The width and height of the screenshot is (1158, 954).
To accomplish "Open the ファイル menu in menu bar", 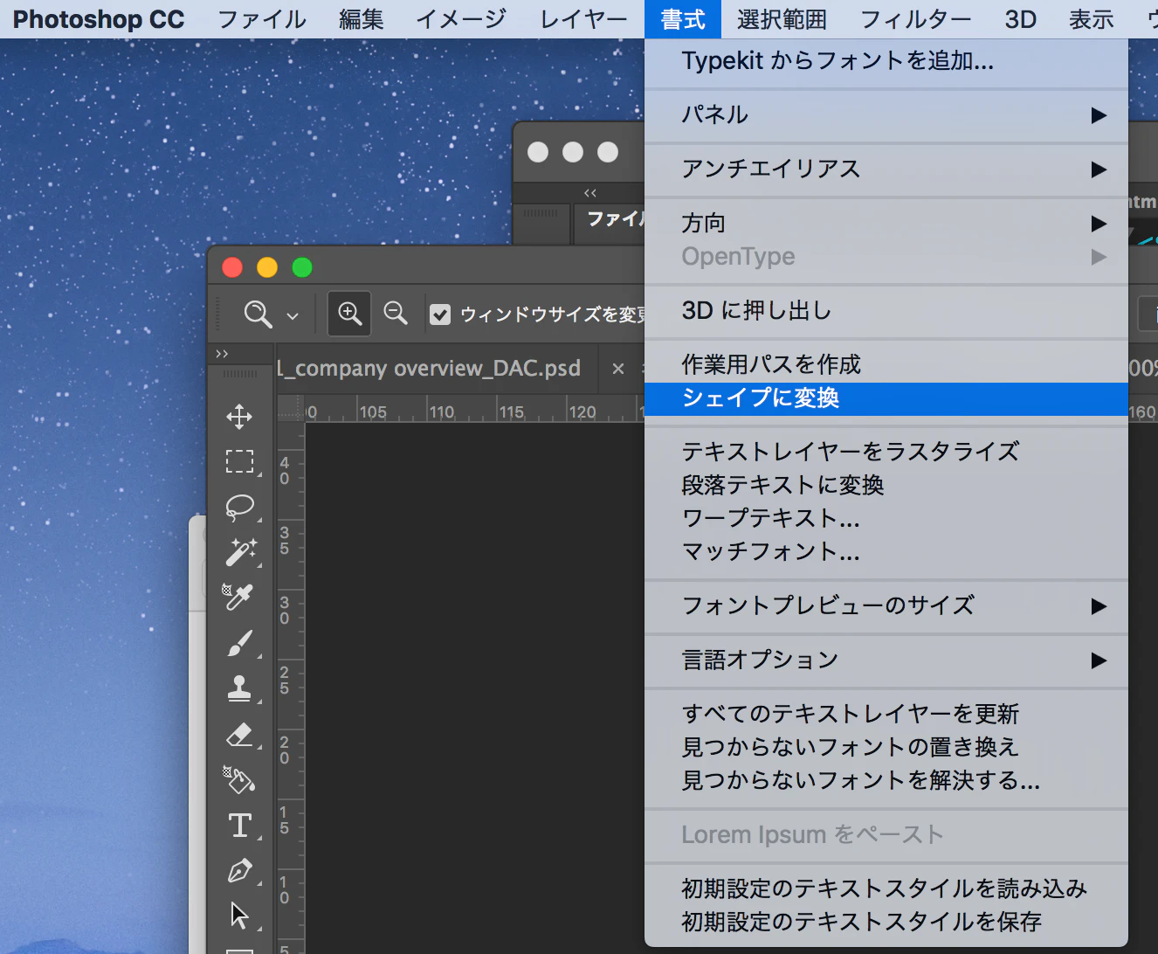I will tap(262, 19).
